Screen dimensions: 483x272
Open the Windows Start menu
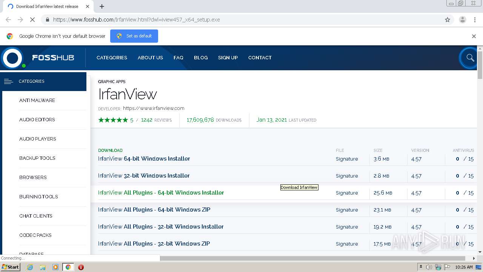click(11, 267)
